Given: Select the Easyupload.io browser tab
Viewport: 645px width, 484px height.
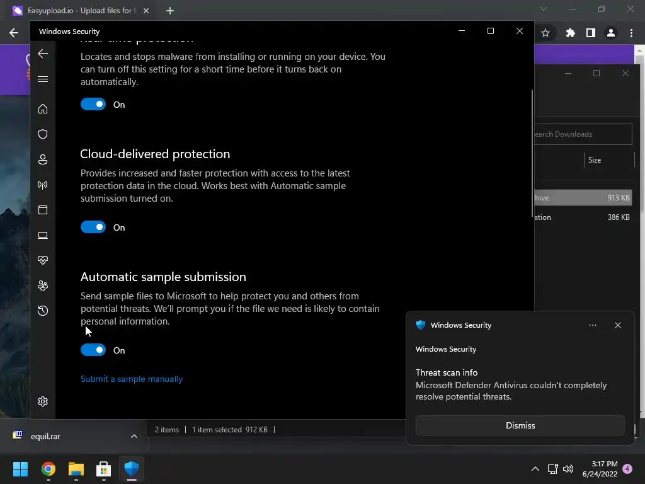Looking at the screenshot, I should pyautogui.click(x=81, y=11).
